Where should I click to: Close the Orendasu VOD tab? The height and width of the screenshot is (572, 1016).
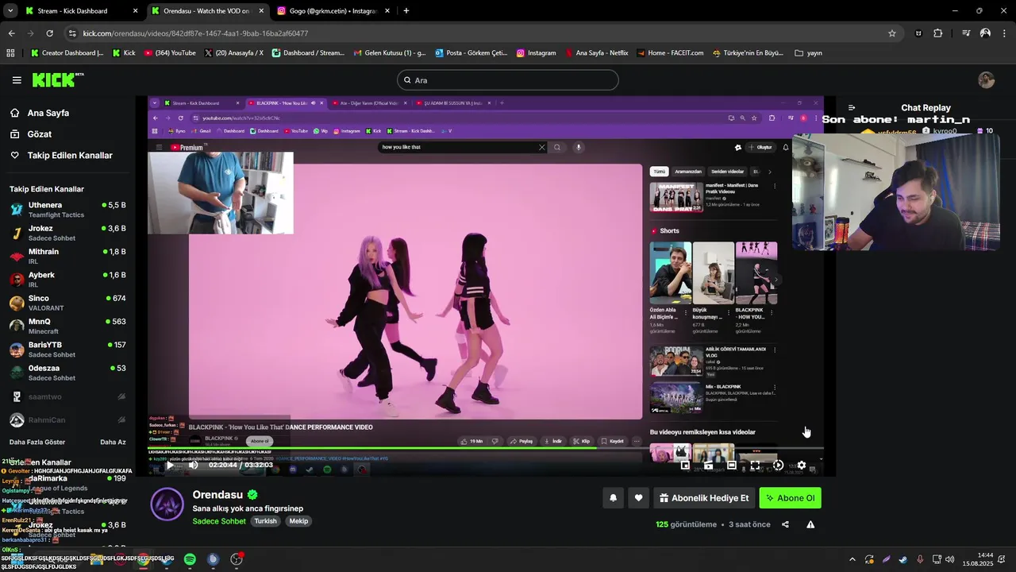261,11
